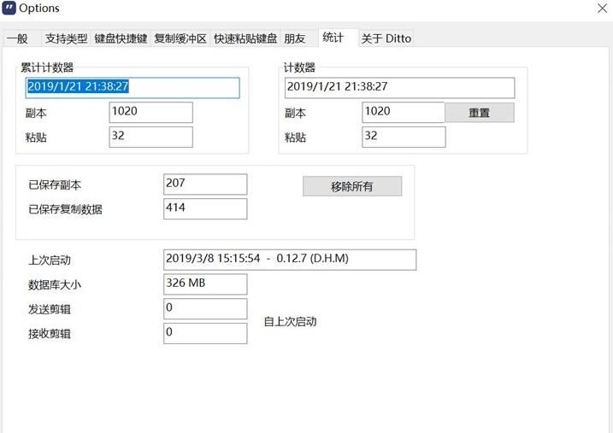Focus the 累计计数器 date field

coord(133,87)
